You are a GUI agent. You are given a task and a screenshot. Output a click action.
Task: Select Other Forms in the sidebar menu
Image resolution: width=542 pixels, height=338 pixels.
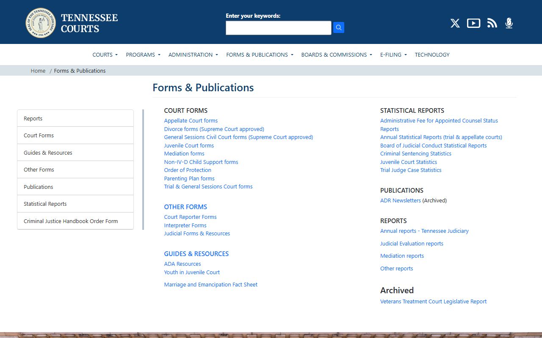[x=75, y=169]
